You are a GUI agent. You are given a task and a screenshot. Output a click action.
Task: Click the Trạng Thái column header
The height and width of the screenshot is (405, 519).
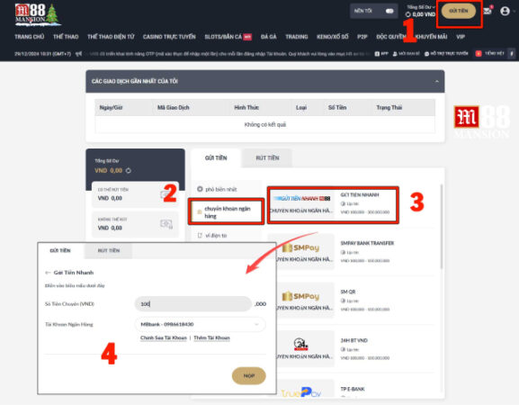[x=389, y=108]
